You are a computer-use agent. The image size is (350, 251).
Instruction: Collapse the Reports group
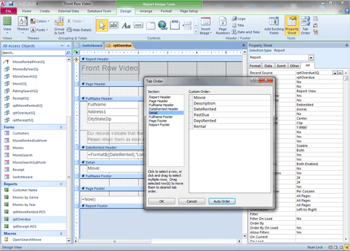point(61,184)
